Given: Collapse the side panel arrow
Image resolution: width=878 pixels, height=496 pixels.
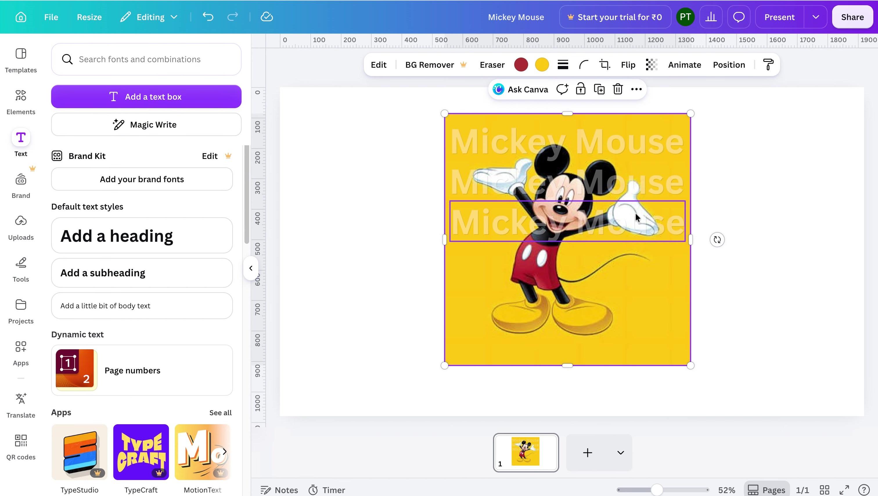Looking at the screenshot, I should pos(251,268).
